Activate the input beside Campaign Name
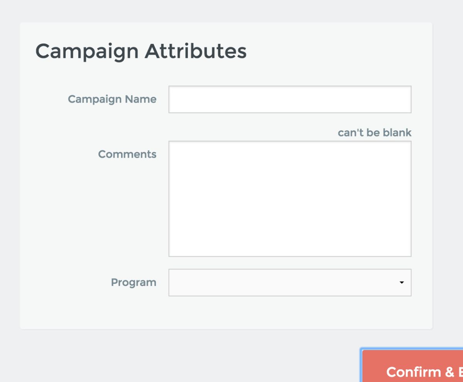The width and height of the screenshot is (463, 382). (x=290, y=99)
